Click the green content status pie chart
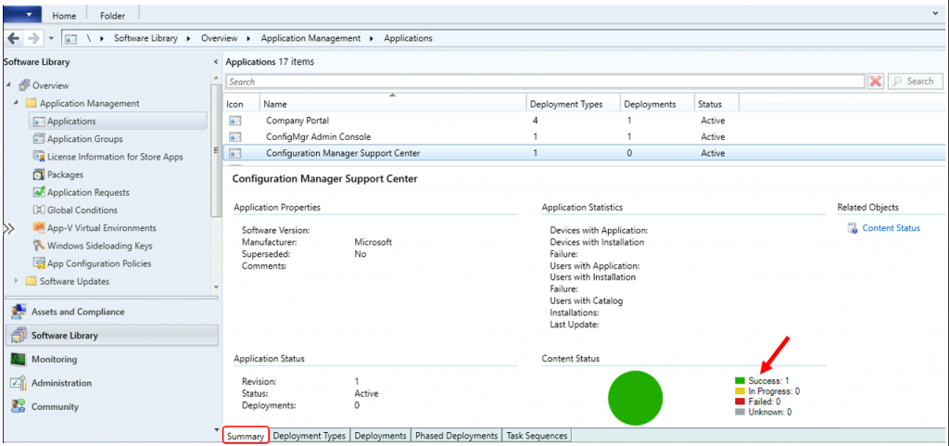Image resolution: width=949 pixels, height=446 pixels. click(x=635, y=398)
